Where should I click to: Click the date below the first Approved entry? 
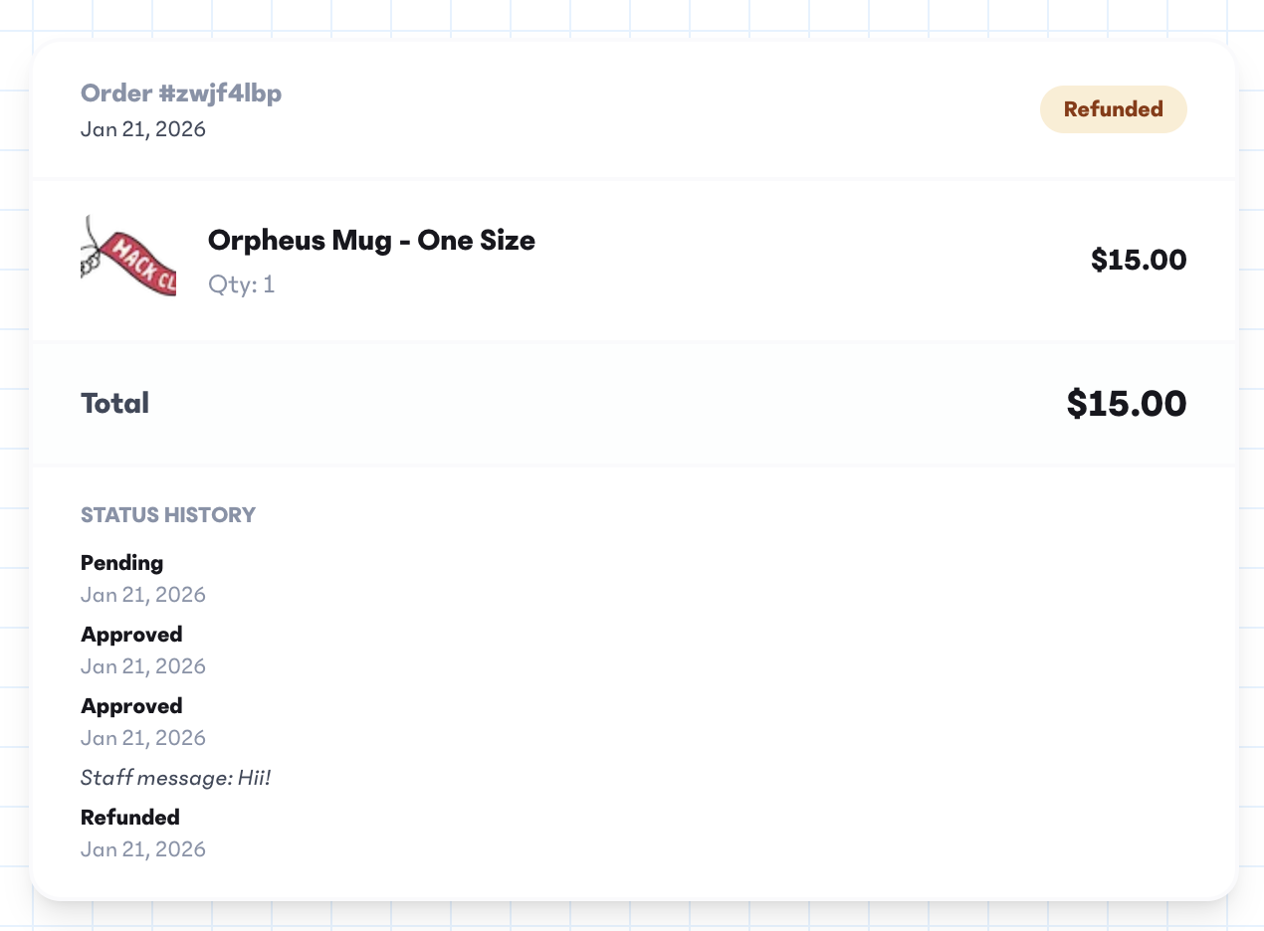tap(143, 666)
